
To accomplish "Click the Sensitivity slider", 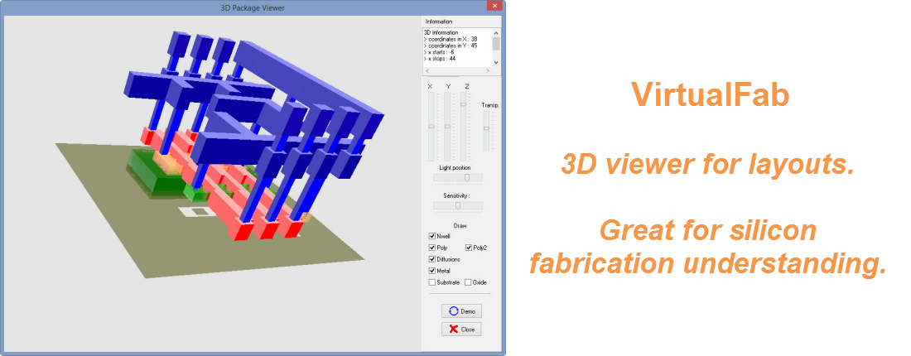I will [x=459, y=205].
